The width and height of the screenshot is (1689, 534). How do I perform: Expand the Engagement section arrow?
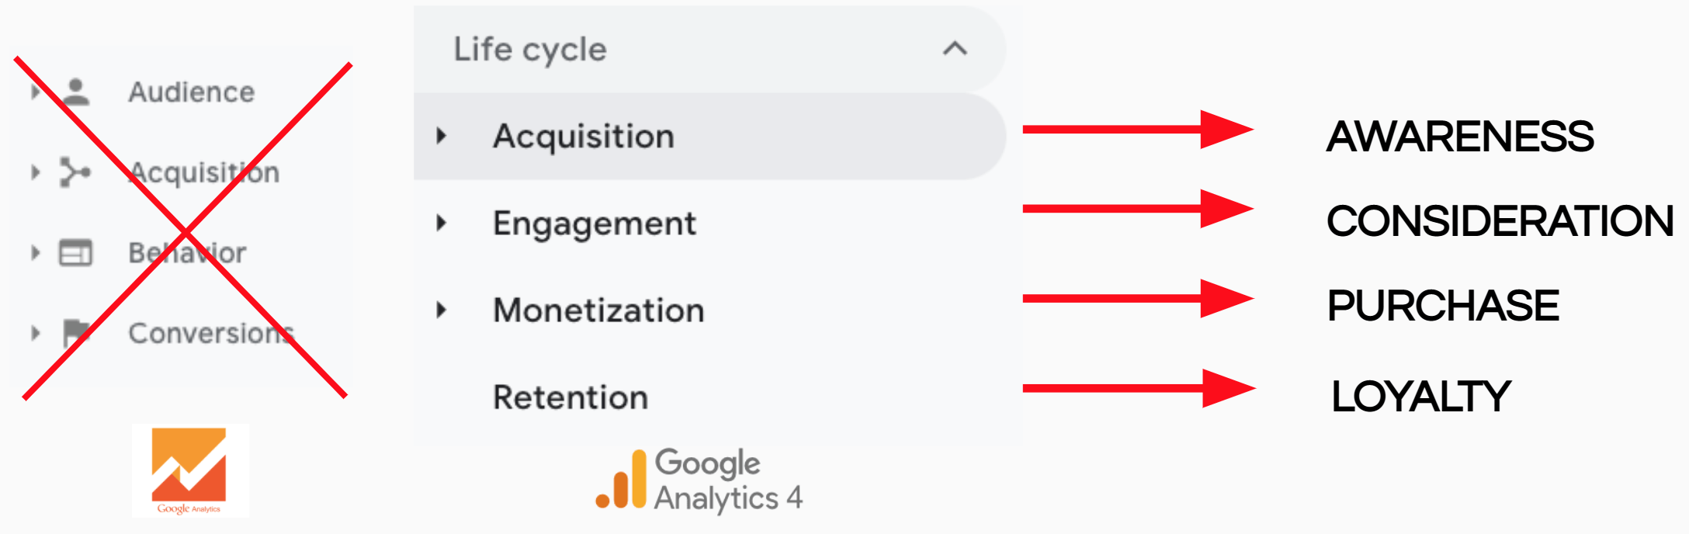pyautogui.click(x=442, y=224)
